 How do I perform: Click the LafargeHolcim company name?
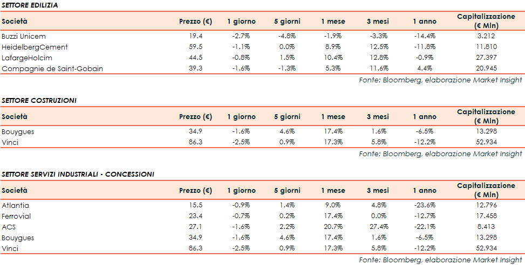pos(27,58)
